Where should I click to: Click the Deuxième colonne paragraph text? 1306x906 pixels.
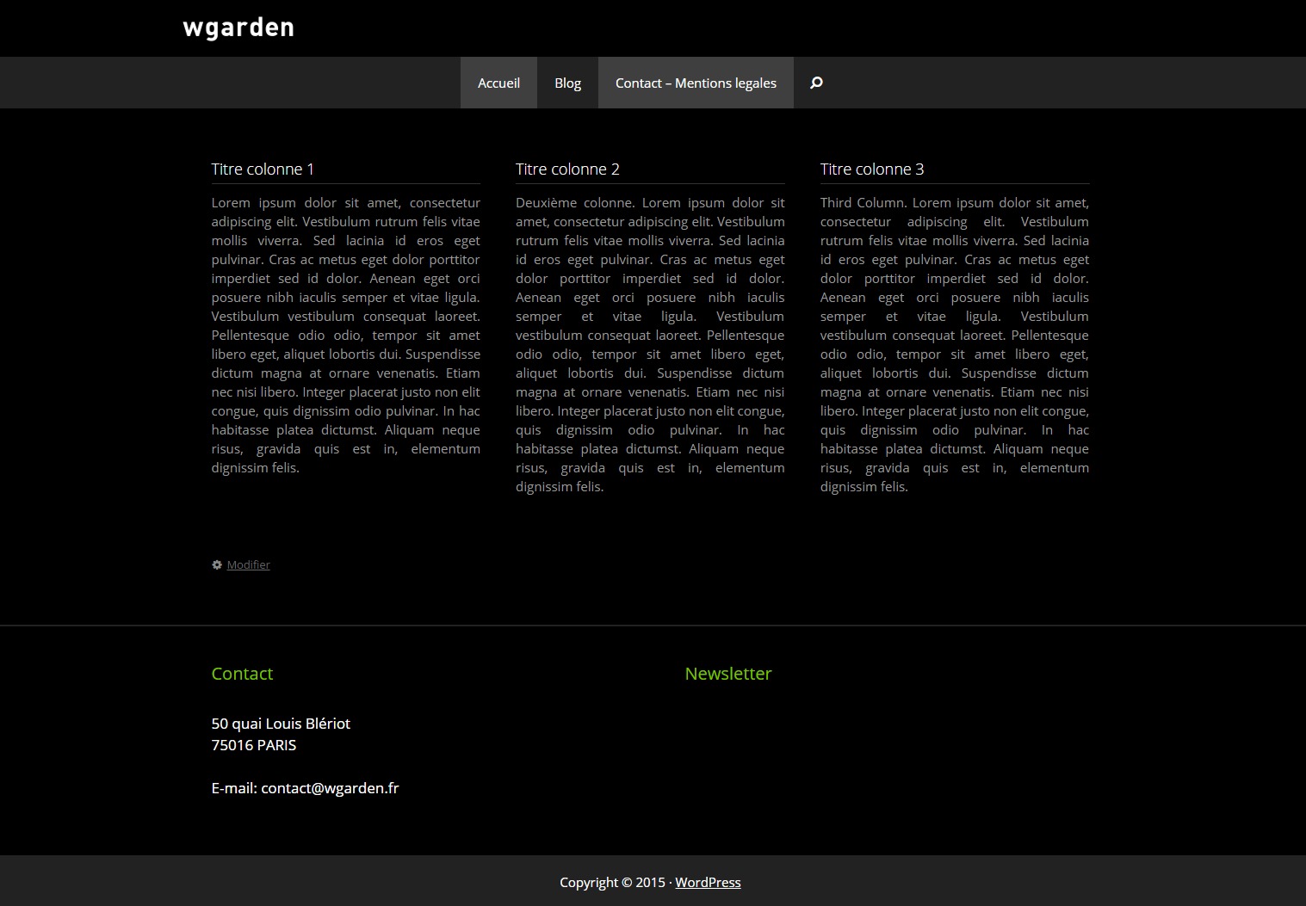point(649,344)
